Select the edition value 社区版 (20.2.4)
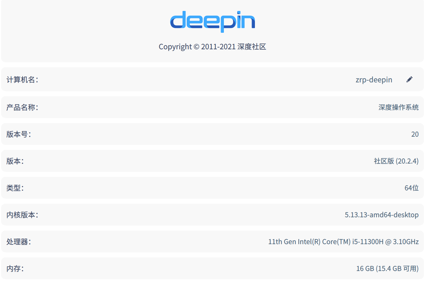This screenshot has width=428, height=284. tap(396, 161)
